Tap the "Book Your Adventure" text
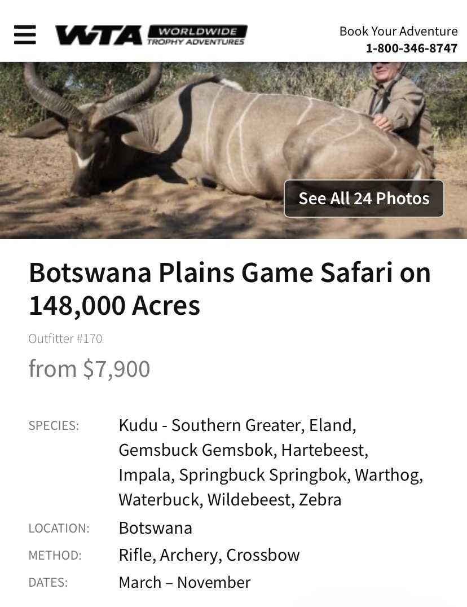The width and height of the screenshot is (467, 607). [x=398, y=31]
